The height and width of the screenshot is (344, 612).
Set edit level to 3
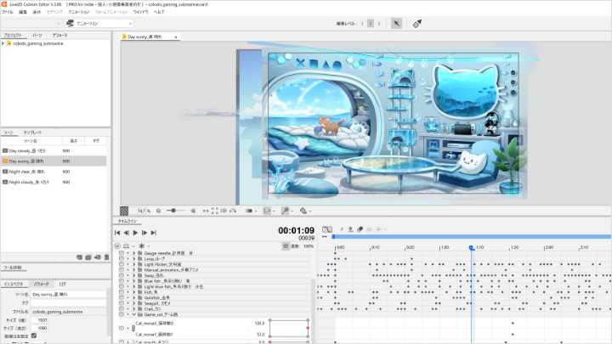tap(378, 24)
